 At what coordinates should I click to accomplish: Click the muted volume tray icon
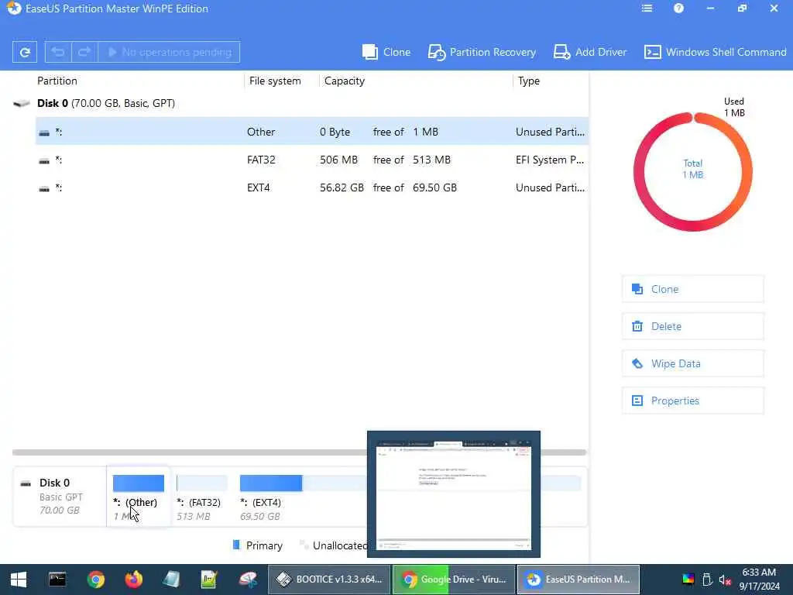[x=725, y=580]
